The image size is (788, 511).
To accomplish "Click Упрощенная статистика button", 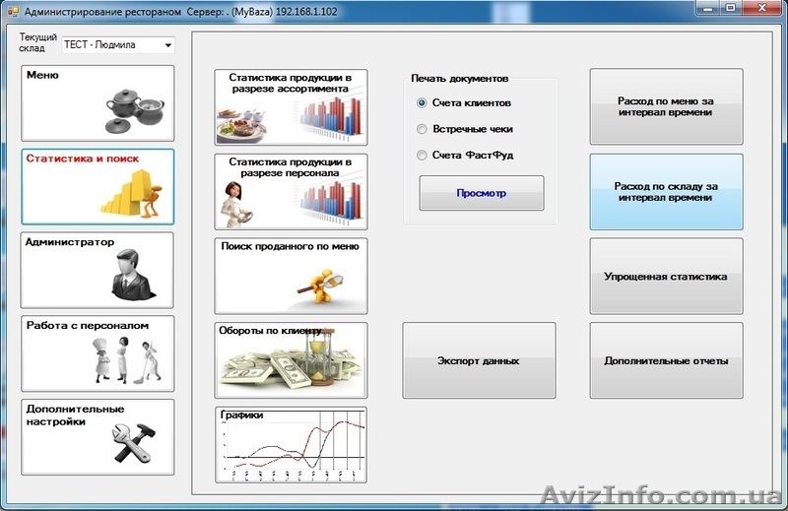I will pos(666,277).
